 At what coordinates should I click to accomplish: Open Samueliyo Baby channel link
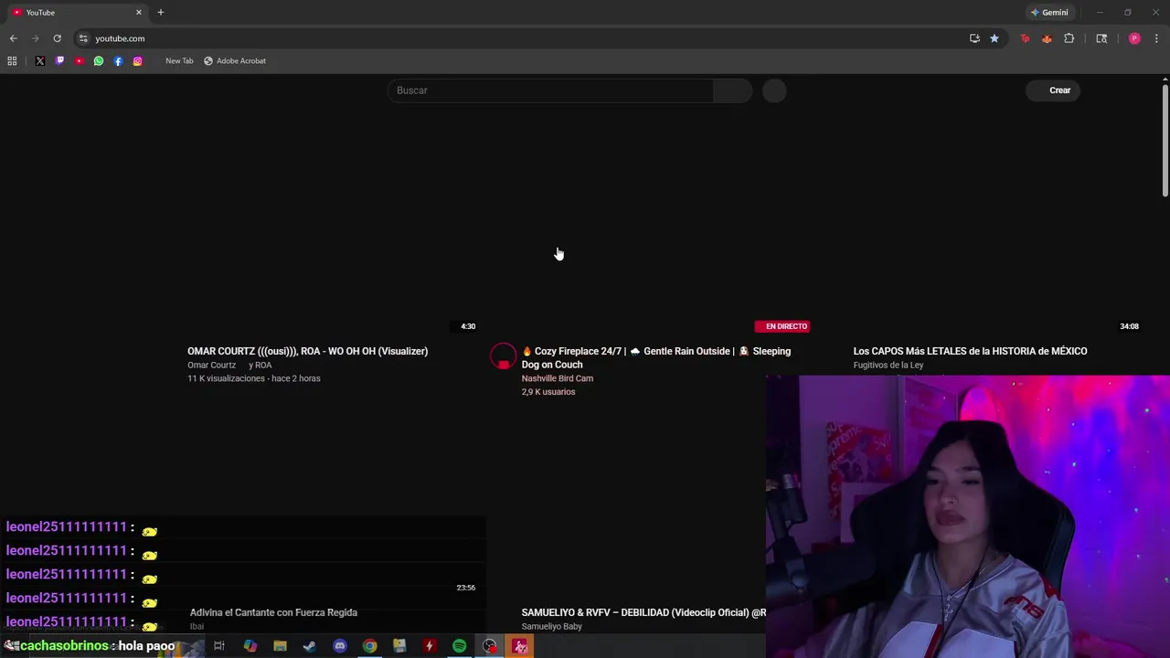coord(552,626)
